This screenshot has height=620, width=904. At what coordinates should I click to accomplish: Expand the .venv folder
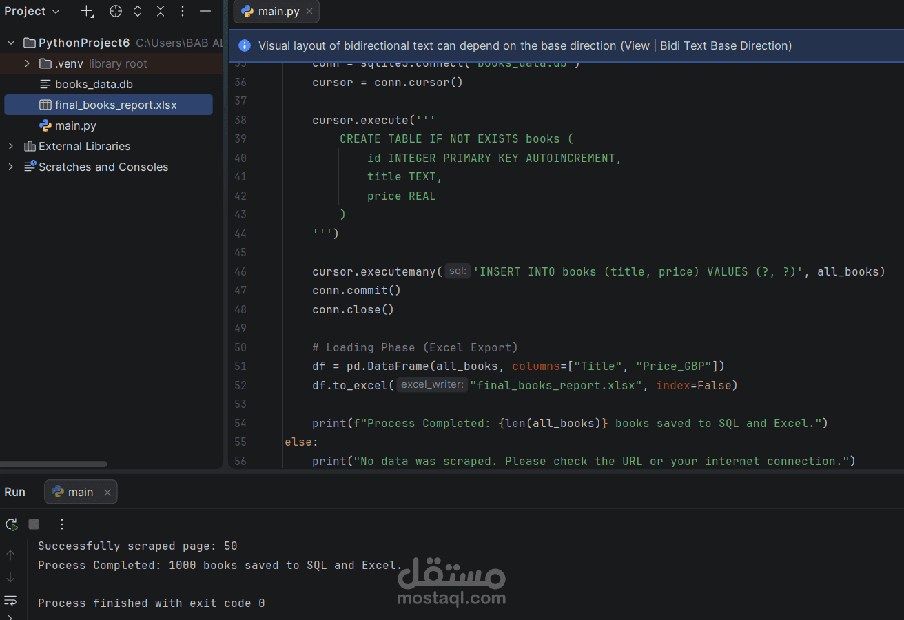click(27, 63)
